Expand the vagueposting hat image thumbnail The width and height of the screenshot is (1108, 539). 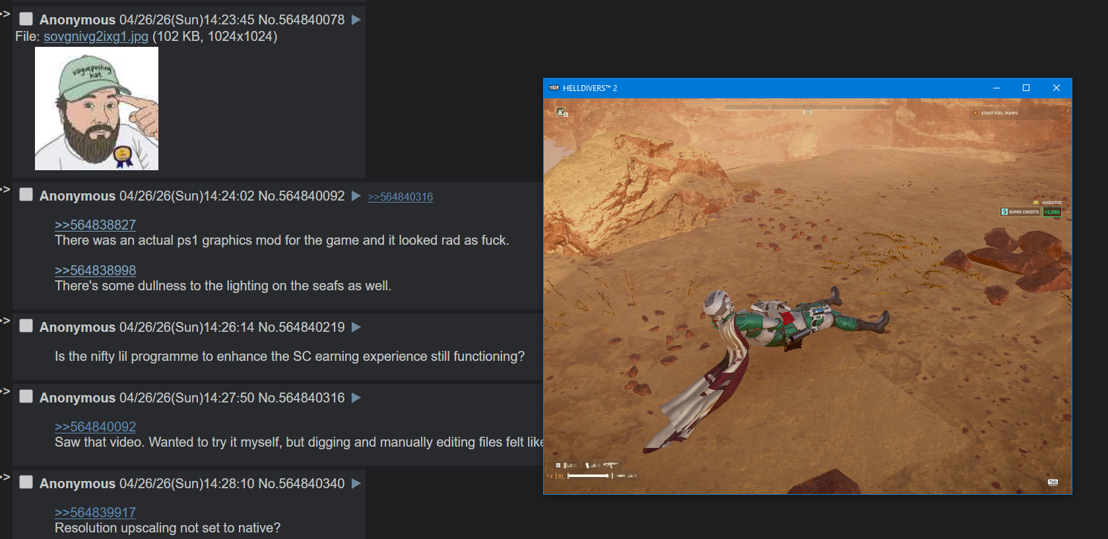pos(96,109)
